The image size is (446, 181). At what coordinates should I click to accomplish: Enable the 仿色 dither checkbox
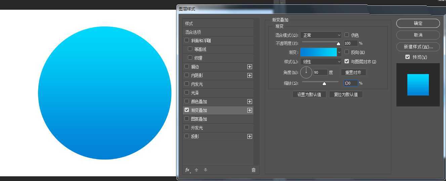pyautogui.click(x=347, y=35)
